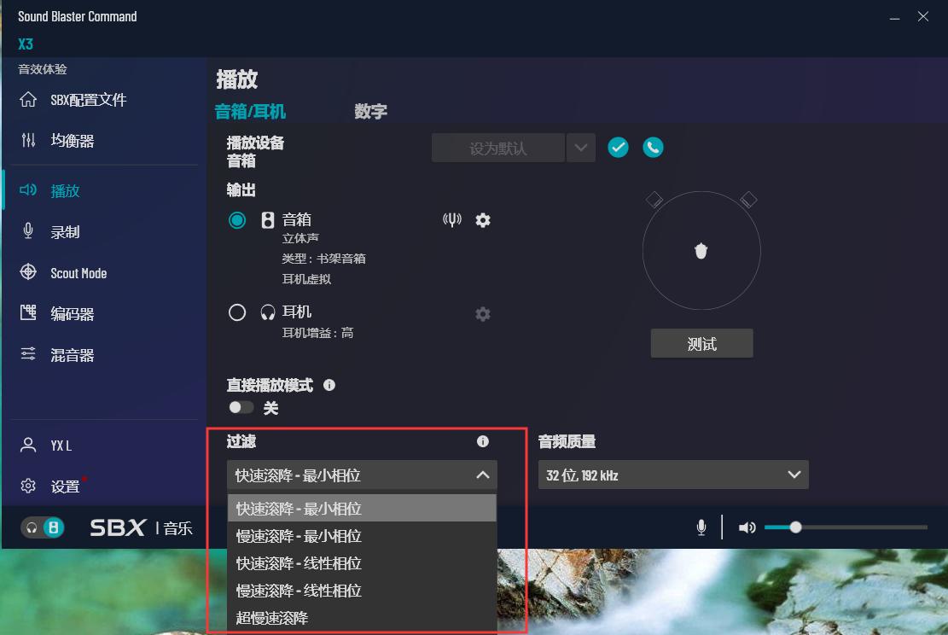This screenshot has width=948, height=635.
Task: Click the phone icon next to checkmark
Action: click(652, 147)
